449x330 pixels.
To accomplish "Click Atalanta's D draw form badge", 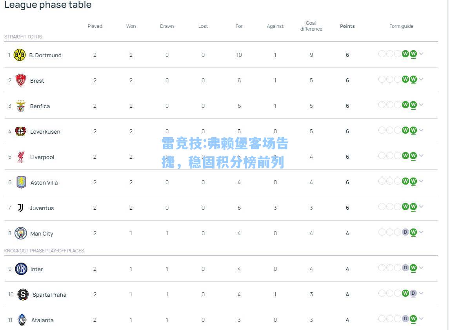I will [x=405, y=319].
